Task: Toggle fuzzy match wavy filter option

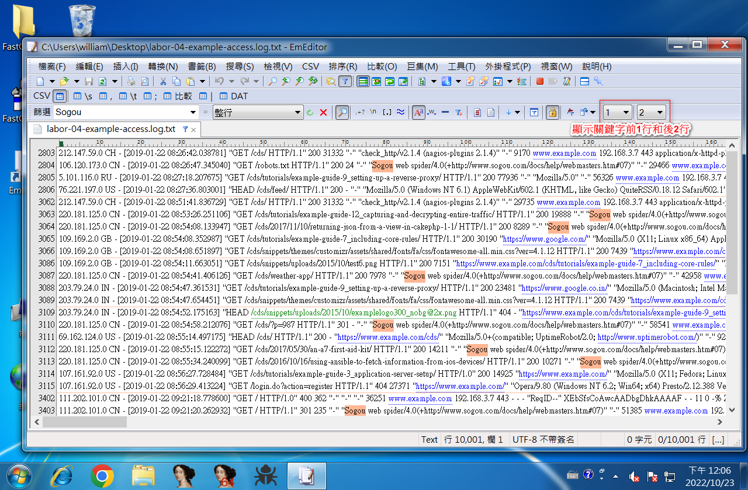Action: (x=400, y=112)
